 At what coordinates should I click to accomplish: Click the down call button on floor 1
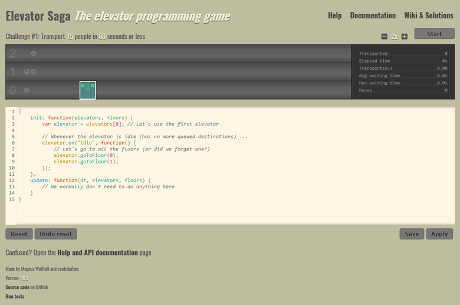[34, 71]
